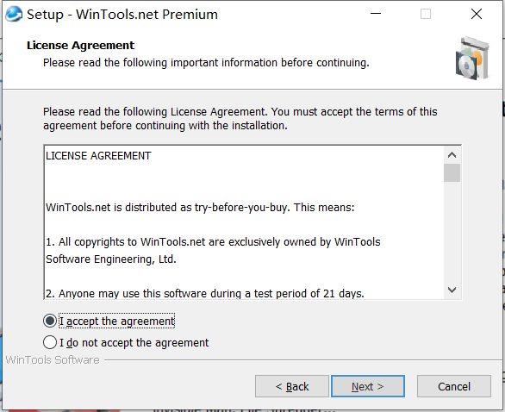Click the "test period of 21 days" line
This screenshot has height=412, width=505.
205,293
